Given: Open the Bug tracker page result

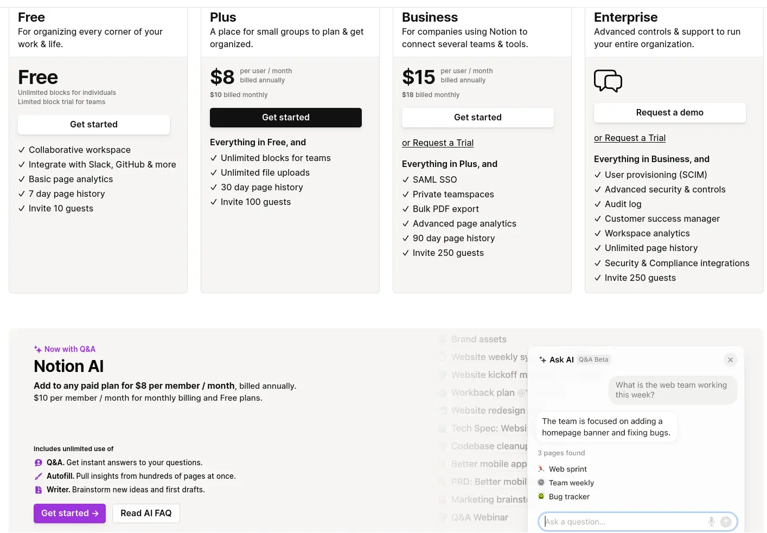Looking at the screenshot, I should pos(564,497).
